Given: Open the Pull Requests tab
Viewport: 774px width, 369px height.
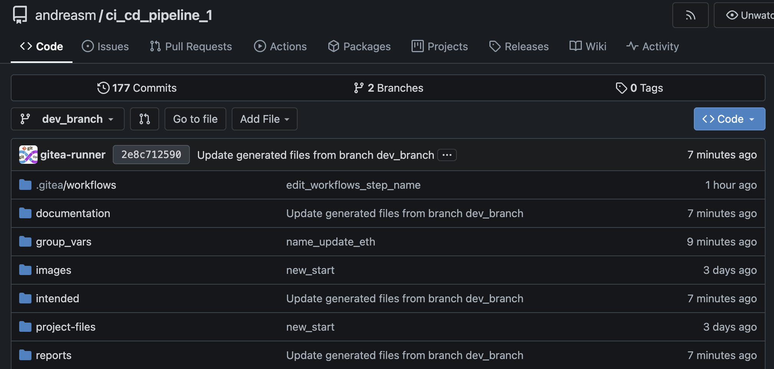Looking at the screenshot, I should pyautogui.click(x=191, y=46).
